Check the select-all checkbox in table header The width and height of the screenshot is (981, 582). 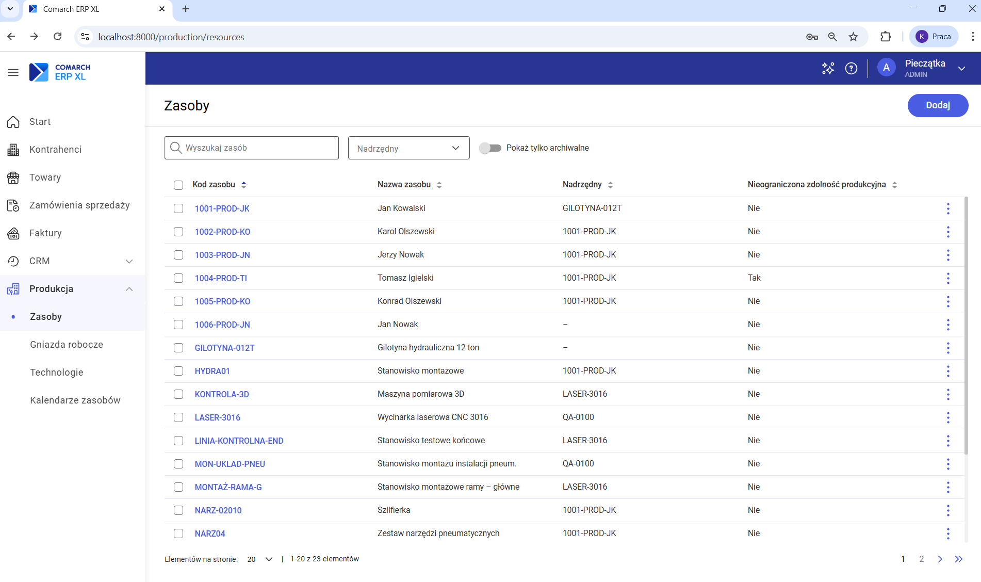point(178,185)
